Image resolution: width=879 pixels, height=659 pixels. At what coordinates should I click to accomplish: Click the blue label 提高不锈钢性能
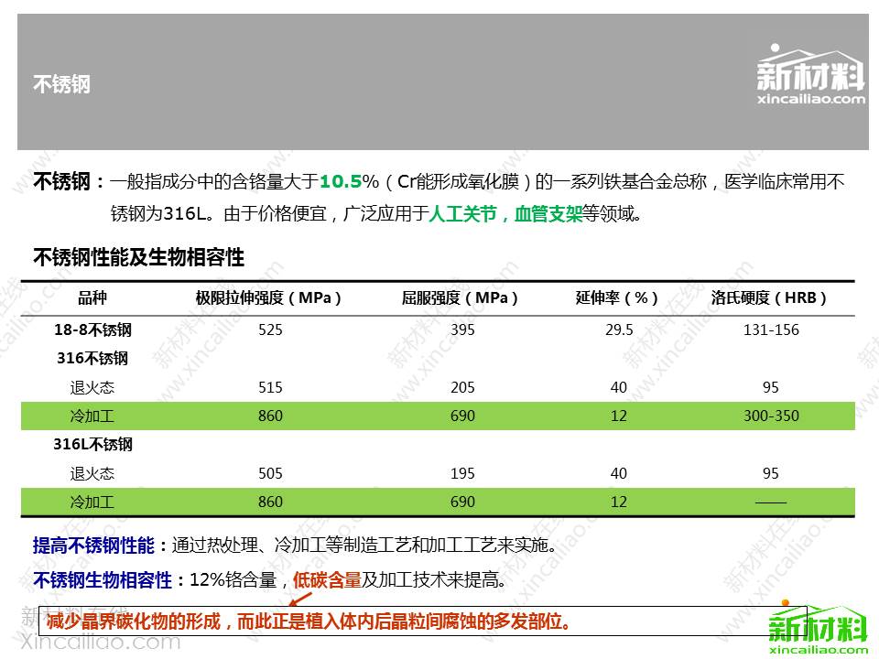pyautogui.click(x=93, y=546)
